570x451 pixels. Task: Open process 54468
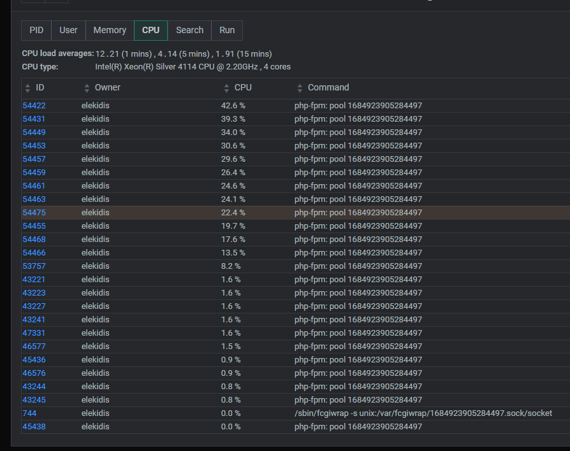tap(34, 240)
